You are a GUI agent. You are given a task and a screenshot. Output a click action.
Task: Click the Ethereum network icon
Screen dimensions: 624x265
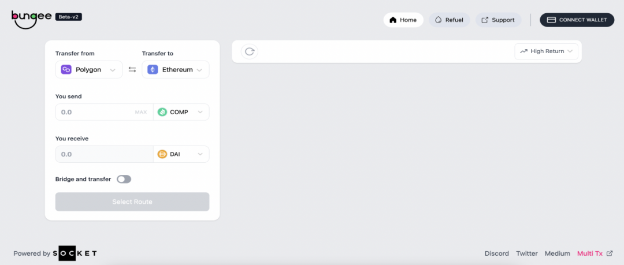point(153,70)
